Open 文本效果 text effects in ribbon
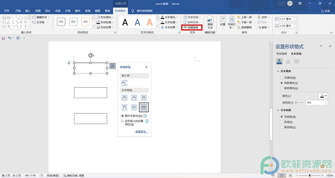 (x=169, y=27)
